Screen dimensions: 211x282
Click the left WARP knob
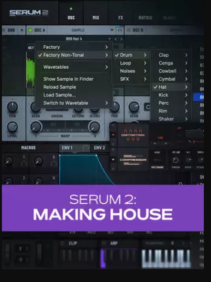tap(36, 126)
